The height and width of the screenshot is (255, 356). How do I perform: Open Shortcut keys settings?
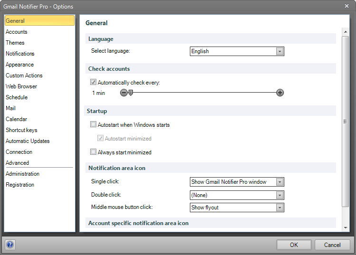(21, 130)
